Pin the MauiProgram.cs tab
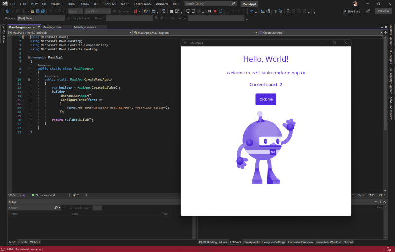 pos(34,27)
